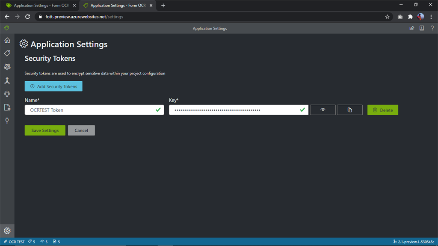Screen dimensions: 438x246
Task: Copy the security key to clipboard
Action: tap(350, 110)
